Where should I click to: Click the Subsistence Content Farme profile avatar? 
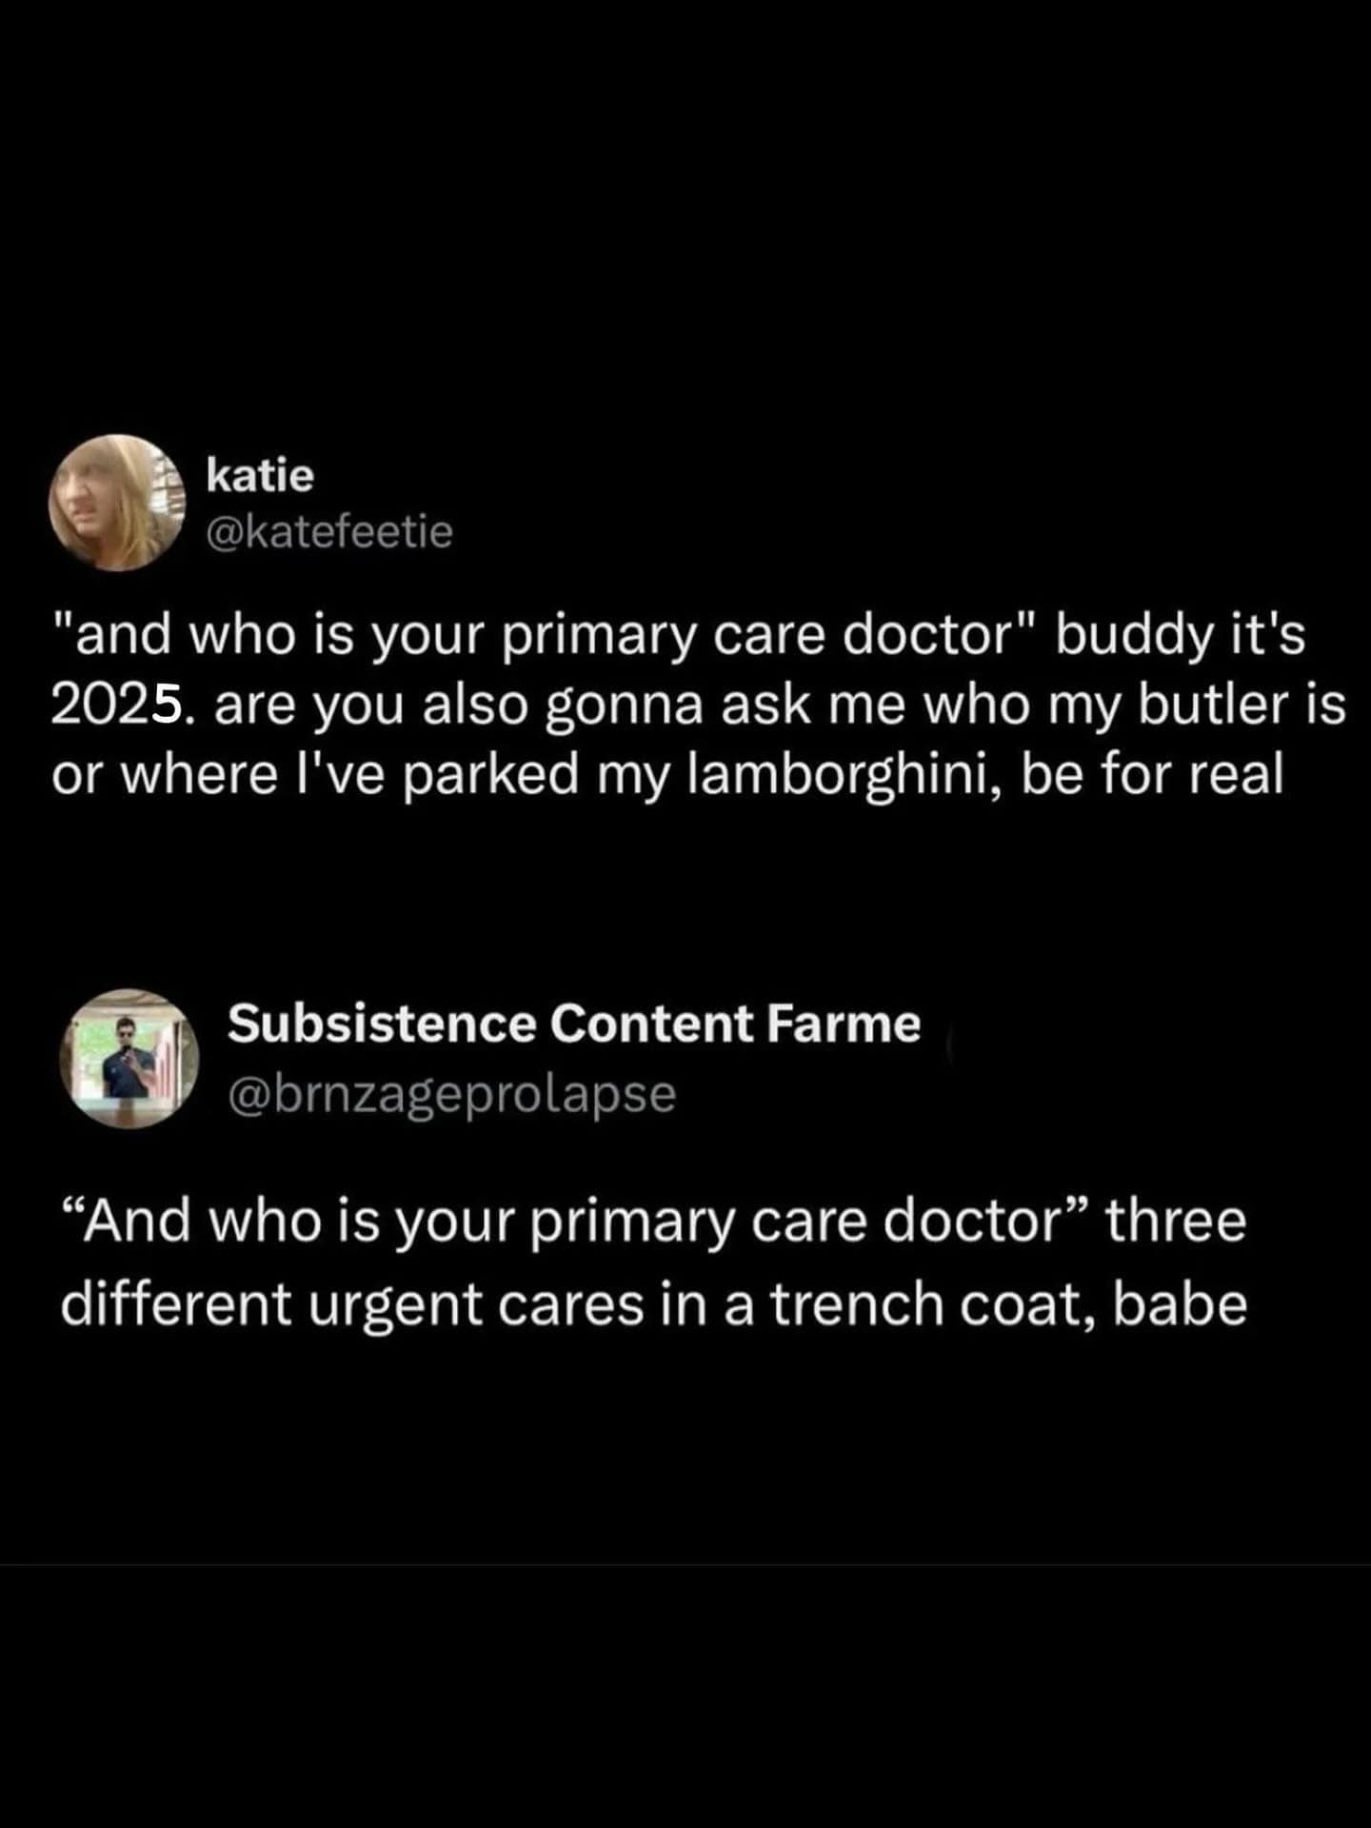(129, 1058)
